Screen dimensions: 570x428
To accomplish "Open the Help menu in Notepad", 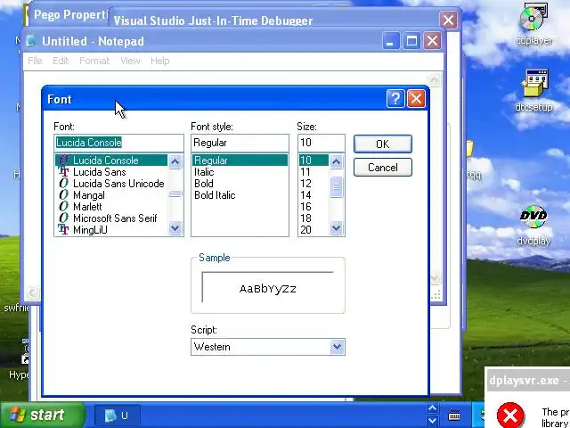I will click(x=160, y=61).
